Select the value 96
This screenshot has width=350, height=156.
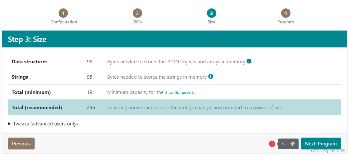(89, 62)
